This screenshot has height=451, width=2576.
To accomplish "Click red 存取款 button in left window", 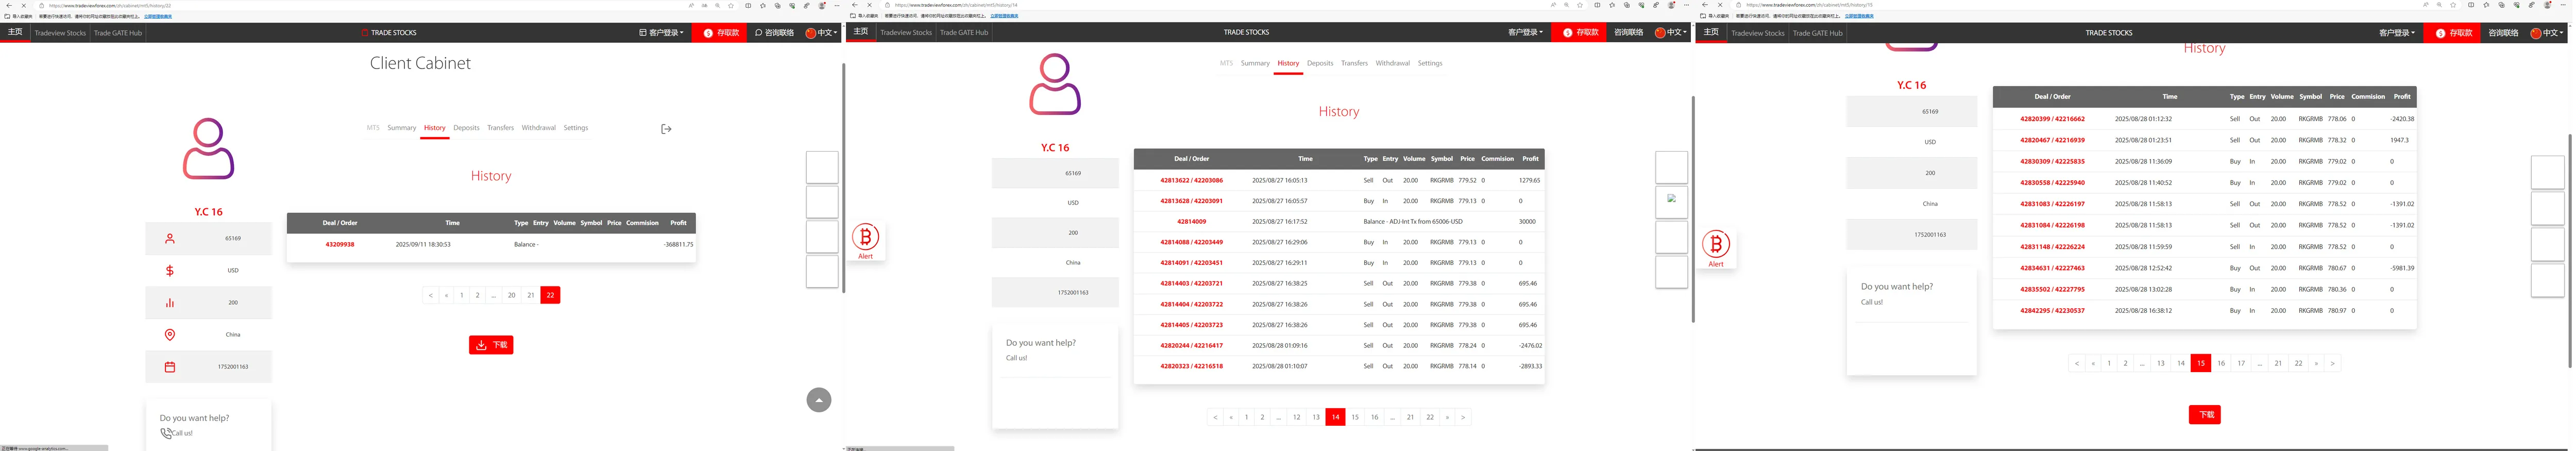I will pos(721,33).
